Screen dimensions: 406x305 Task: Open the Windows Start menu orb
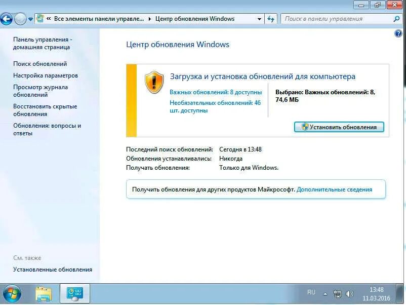[x=12, y=294]
